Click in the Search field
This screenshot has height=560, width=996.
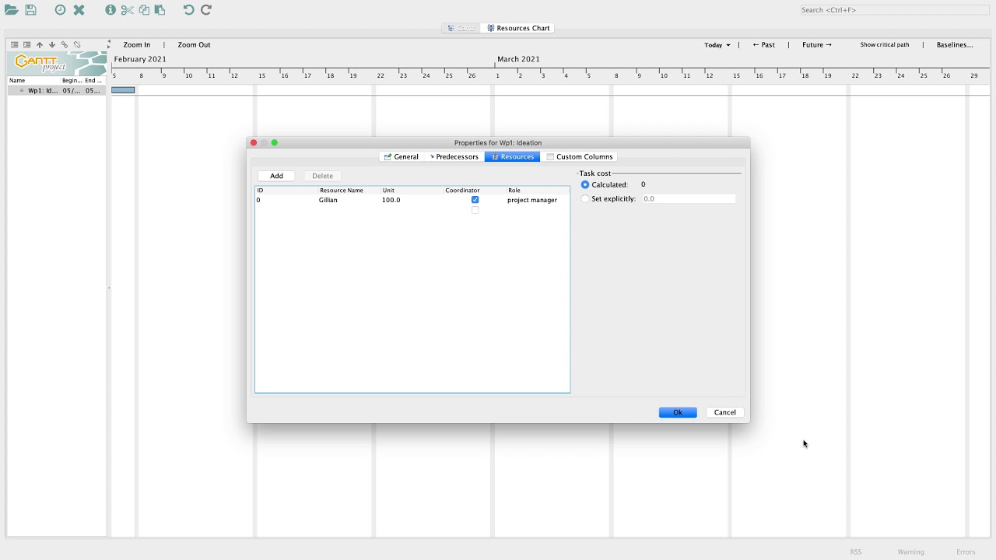895,10
